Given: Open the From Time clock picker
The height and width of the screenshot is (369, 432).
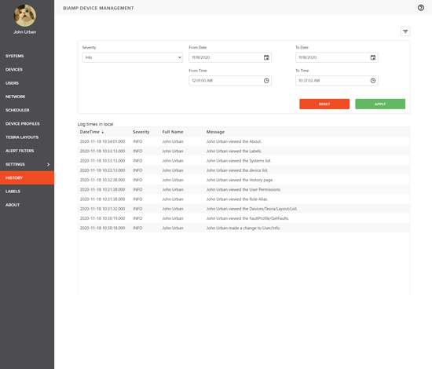Looking at the screenshot, I should tap(266, 81).
